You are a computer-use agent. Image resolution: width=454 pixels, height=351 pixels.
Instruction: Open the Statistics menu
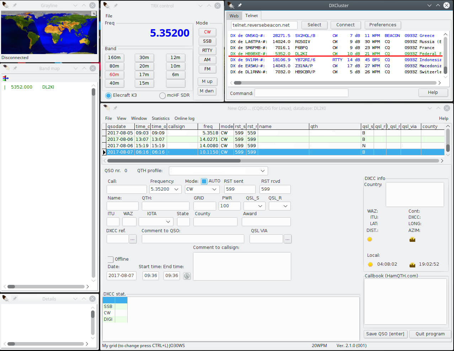coord(161,118)
